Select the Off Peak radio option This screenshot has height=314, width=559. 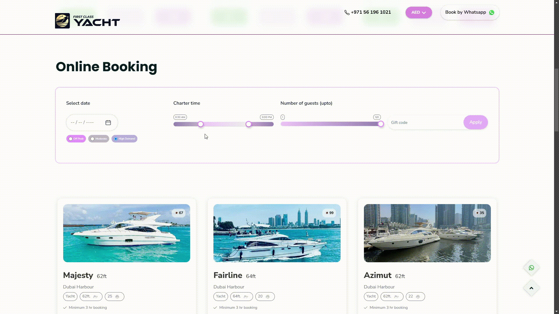point(71,139)
